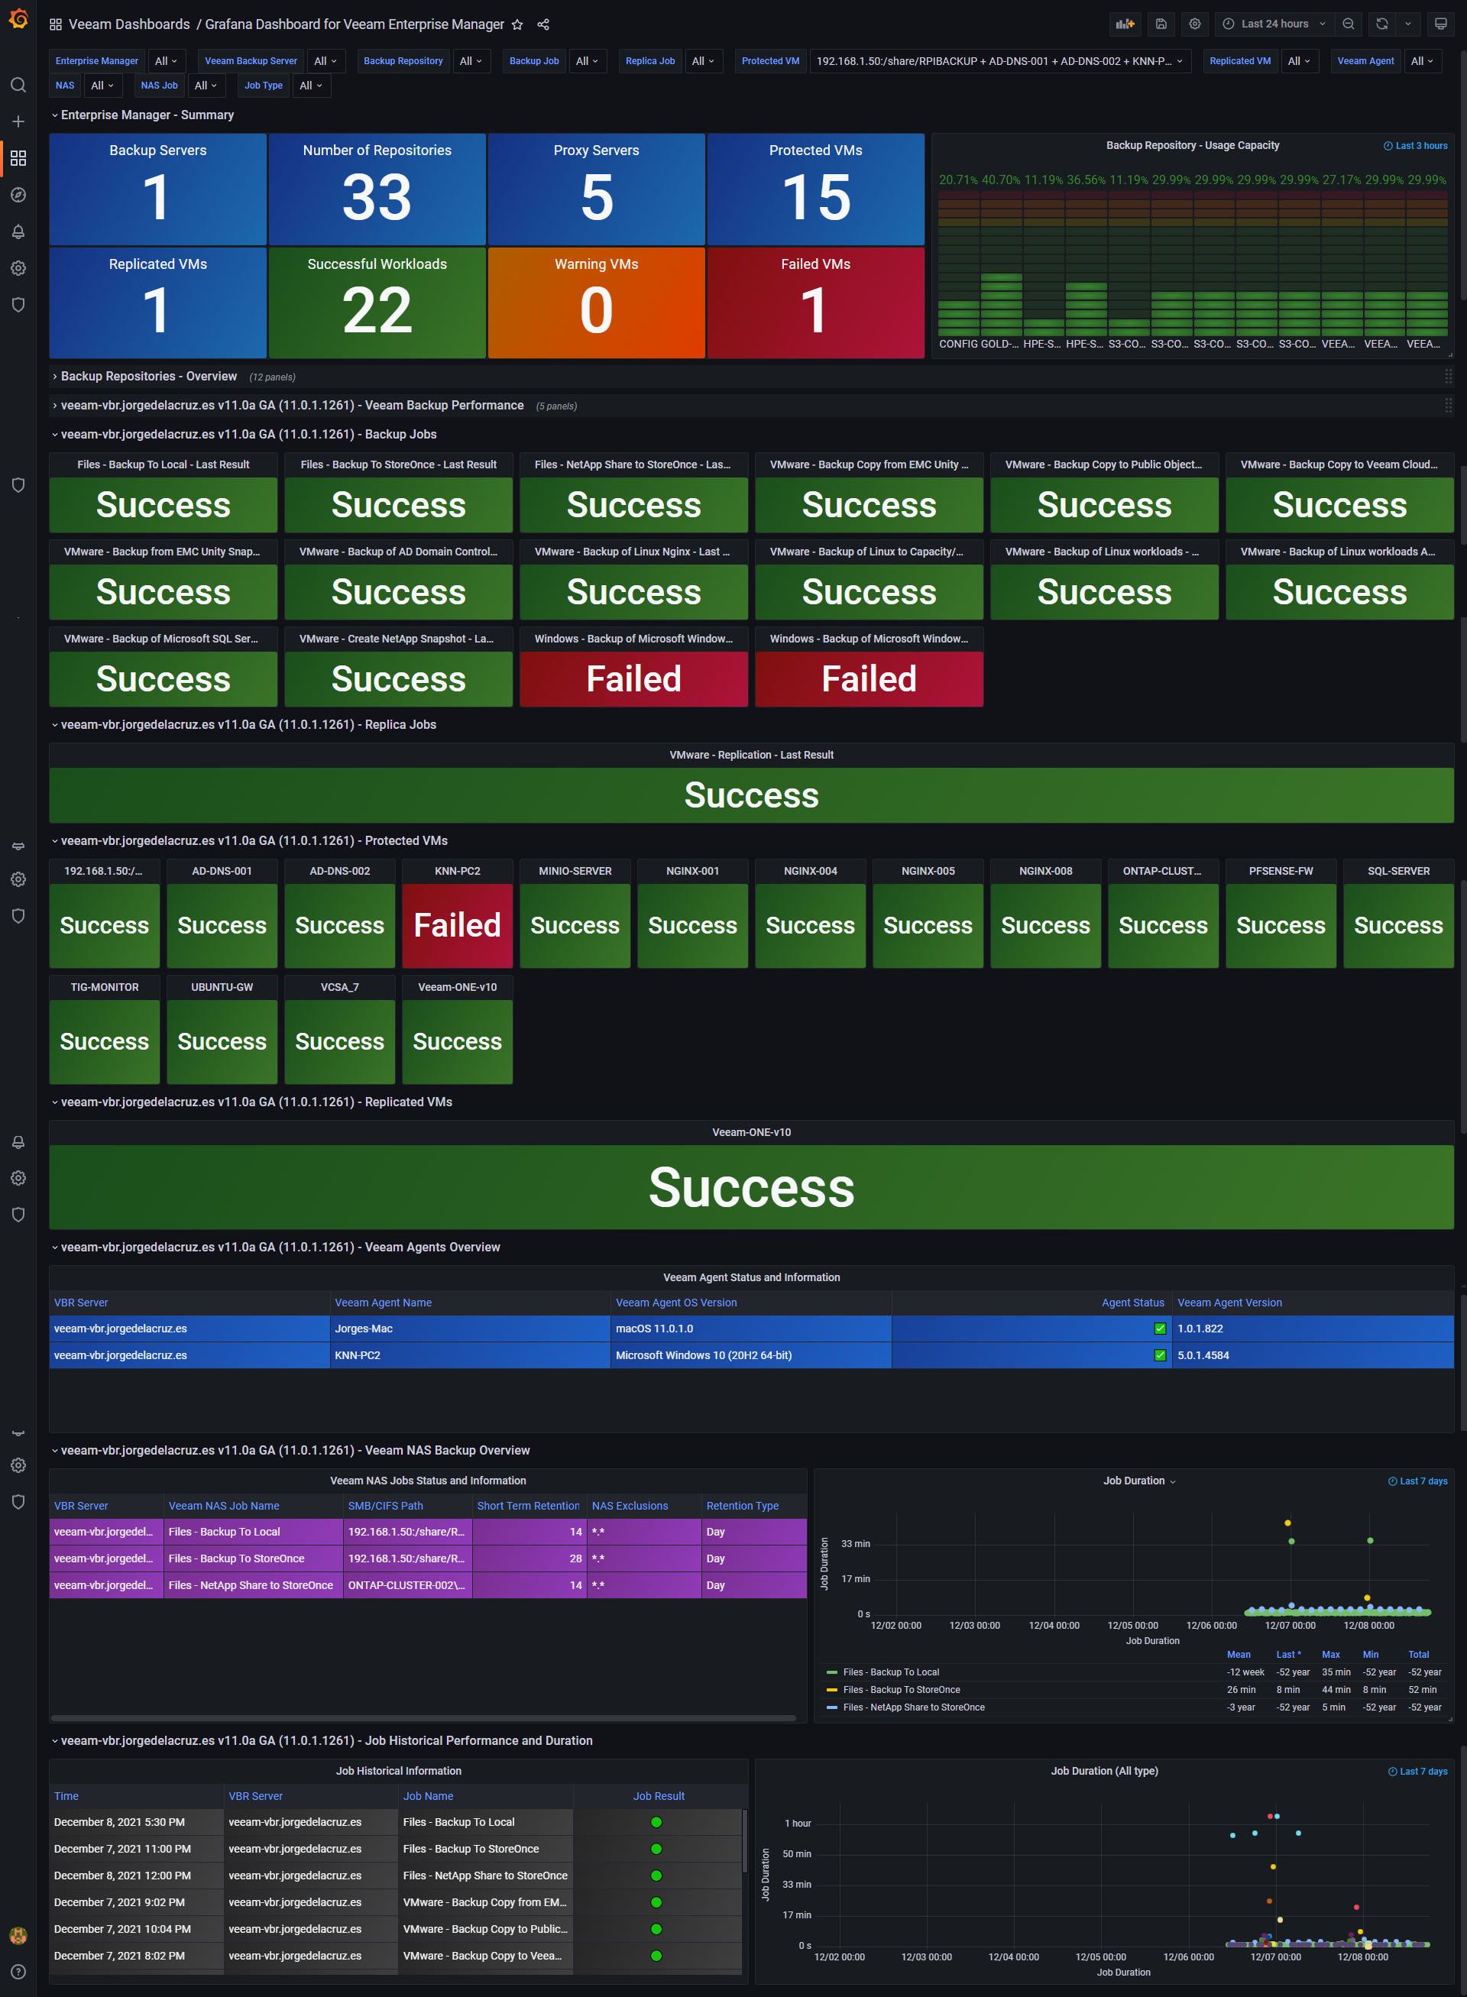Open the search dashboards icon in sidebar
The height and width of the screenshot is (1997, 1467).
tap(18, 86)
